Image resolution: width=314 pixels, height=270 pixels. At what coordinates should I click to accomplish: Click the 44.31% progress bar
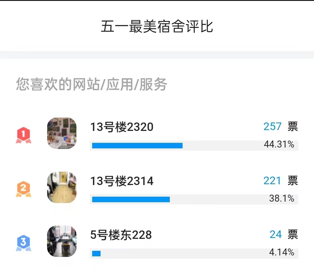[194, 145]
